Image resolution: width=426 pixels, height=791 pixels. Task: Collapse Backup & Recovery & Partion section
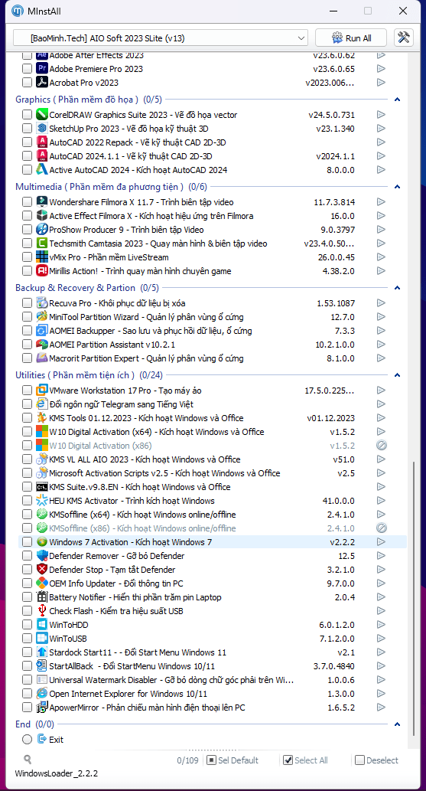coord(397,288)
